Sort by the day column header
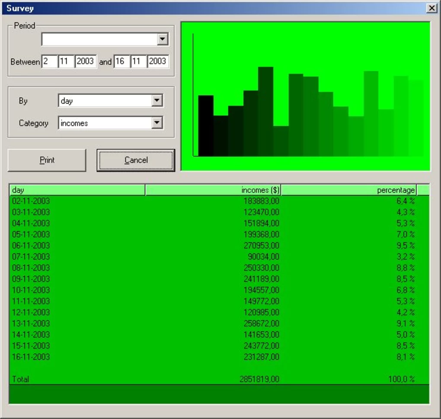Viewport: 441px width, 419px height. [77, 190]
